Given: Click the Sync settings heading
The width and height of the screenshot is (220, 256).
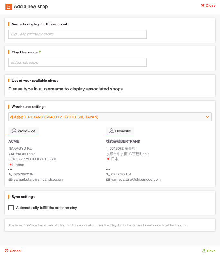Looking at the screenshot, I should point(23,197).
